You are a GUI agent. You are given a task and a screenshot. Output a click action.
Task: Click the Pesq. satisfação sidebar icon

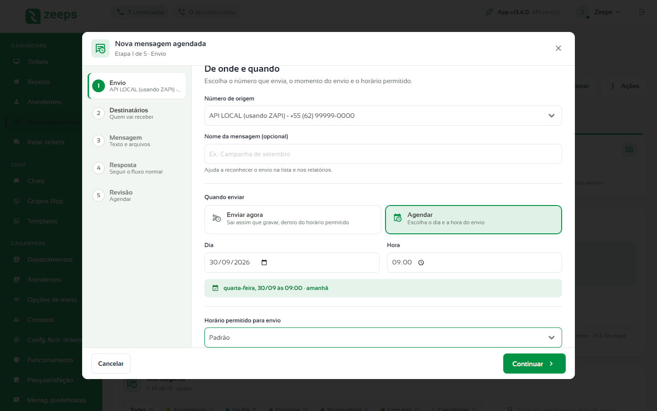pos(16,380)
